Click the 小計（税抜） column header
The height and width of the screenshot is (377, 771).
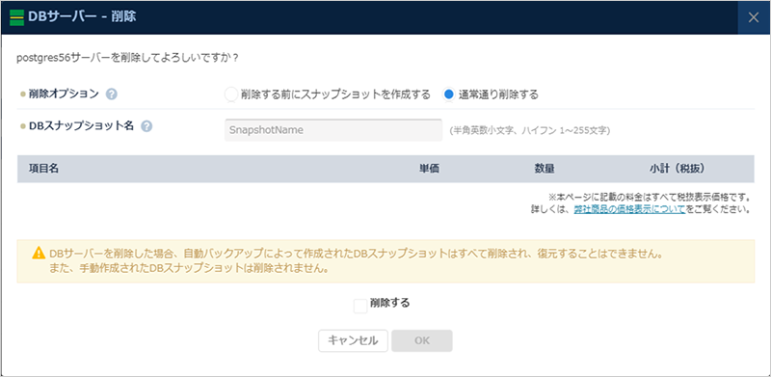coord(678,169)
